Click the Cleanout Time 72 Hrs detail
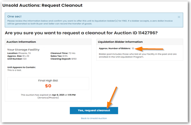Image resolution: width=191 pixels, height=125 pixels. [x=63, y=53]
